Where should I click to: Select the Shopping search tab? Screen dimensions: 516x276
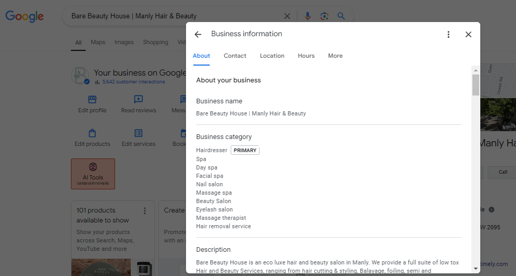[x=156, y=42]
